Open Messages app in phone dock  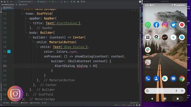173,78
